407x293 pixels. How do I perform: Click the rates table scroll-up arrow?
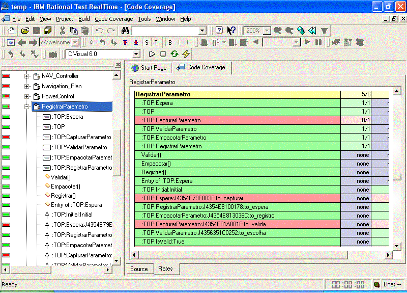397,91
